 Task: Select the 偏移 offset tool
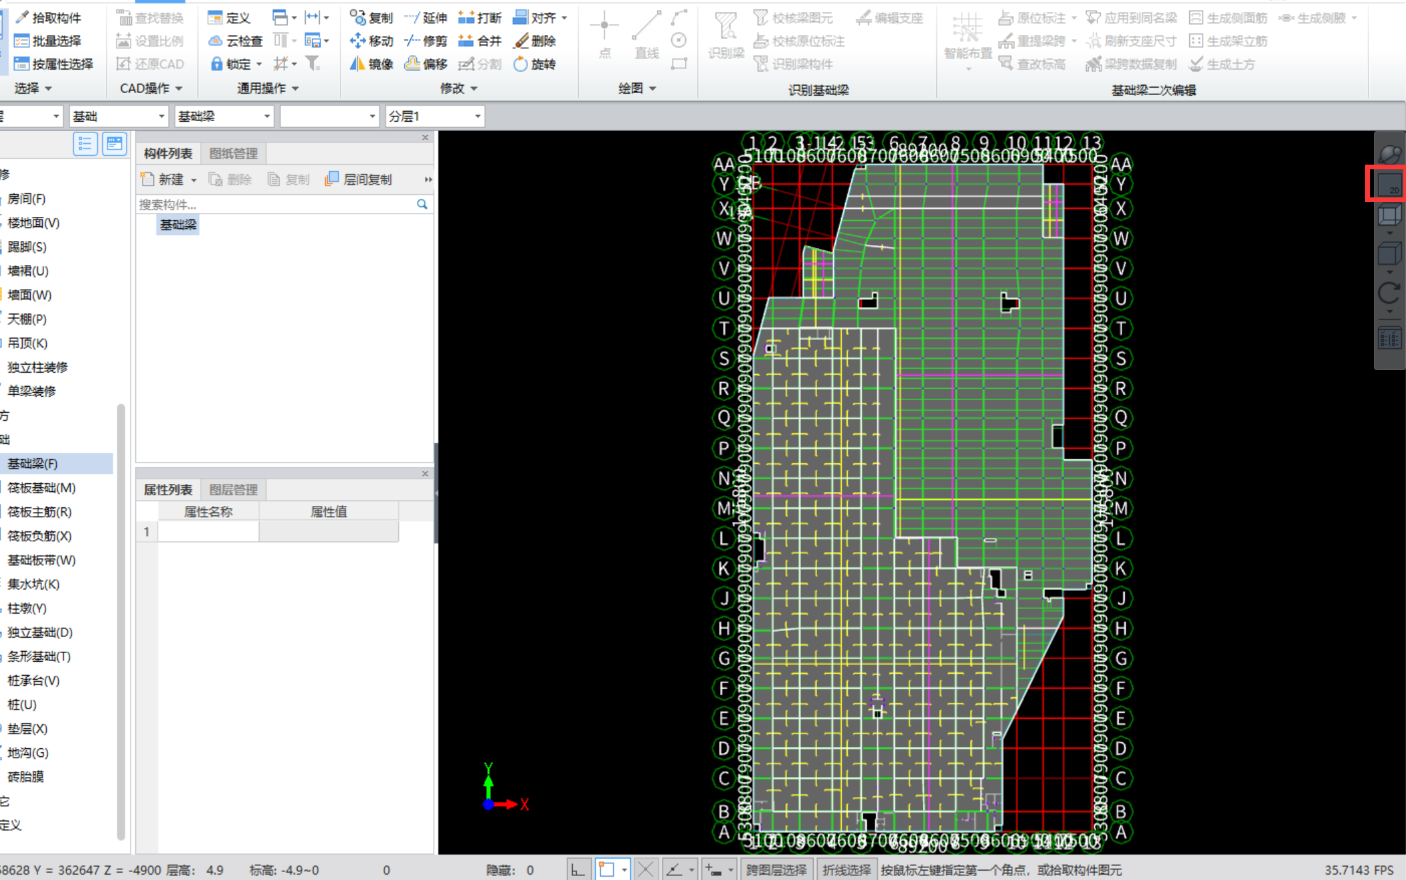click(x=426, y=64)
